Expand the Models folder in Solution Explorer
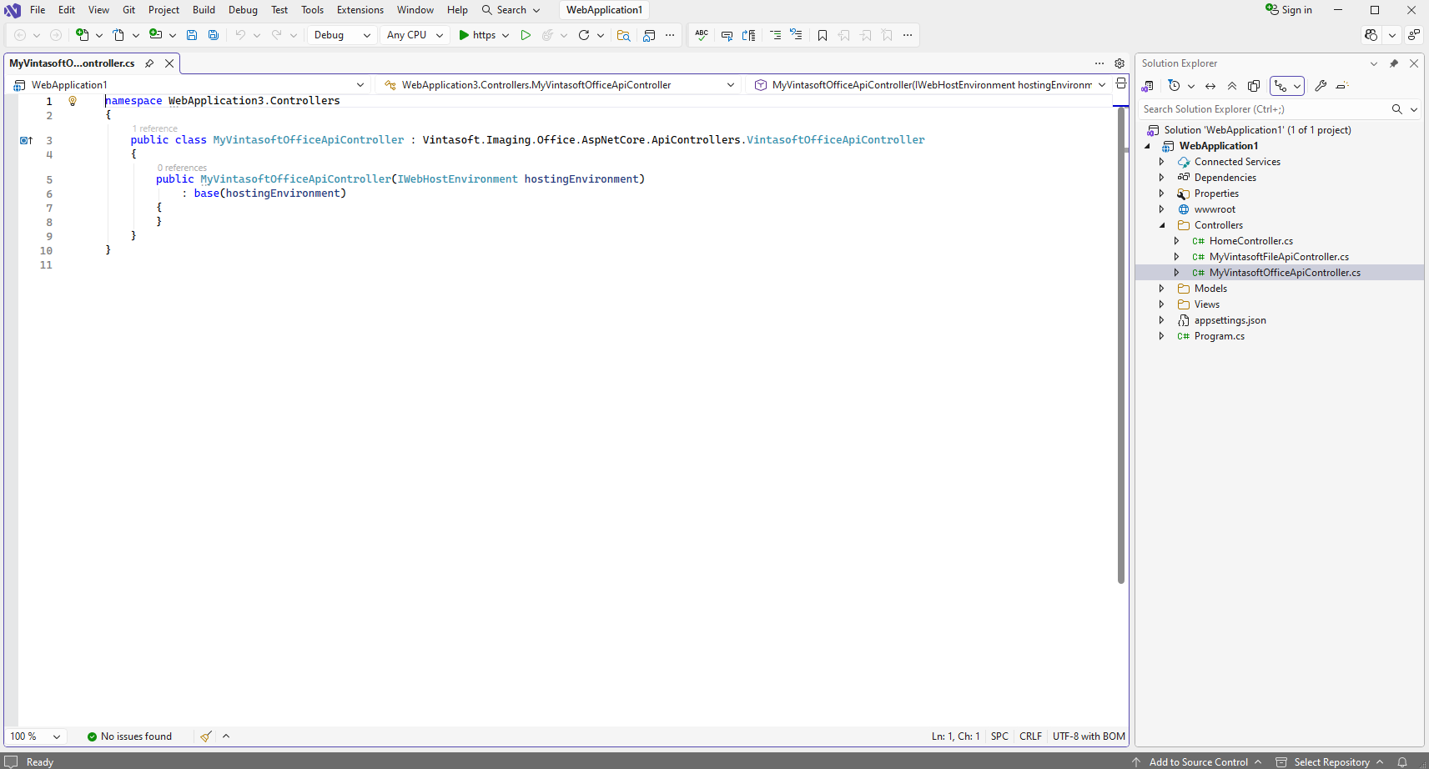Image resolution: width=1429 pixels, height=769 pixels. pyautogui.click(x=1161, y=289)
